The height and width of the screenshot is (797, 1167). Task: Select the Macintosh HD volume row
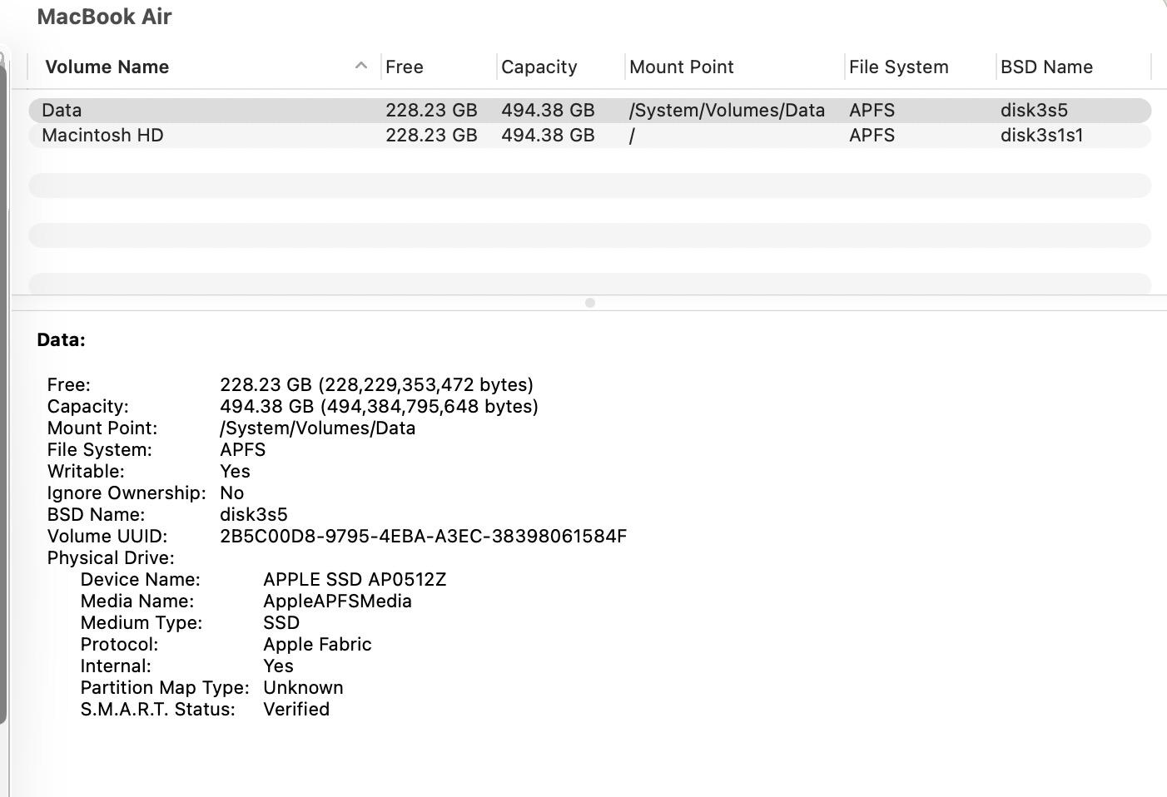[x=102, y=136]
